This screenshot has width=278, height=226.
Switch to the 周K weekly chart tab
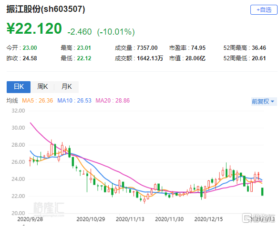click(x=42, y=87)
